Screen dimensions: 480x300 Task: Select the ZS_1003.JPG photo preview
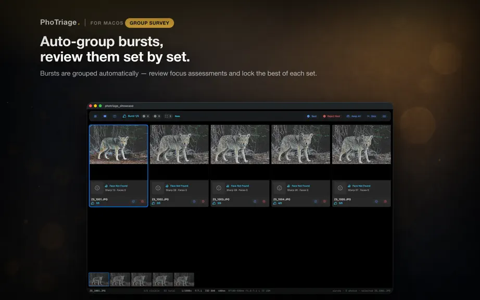(240, 144)
